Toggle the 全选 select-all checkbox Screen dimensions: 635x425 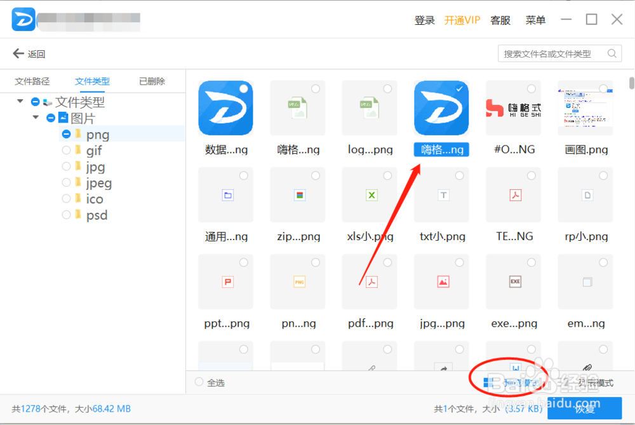pyautogui.click(x=199, y=382)
